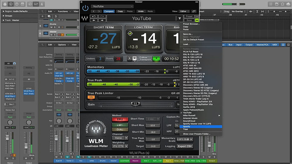Toggle Compare in plugin header

click(x=109, y=11)
